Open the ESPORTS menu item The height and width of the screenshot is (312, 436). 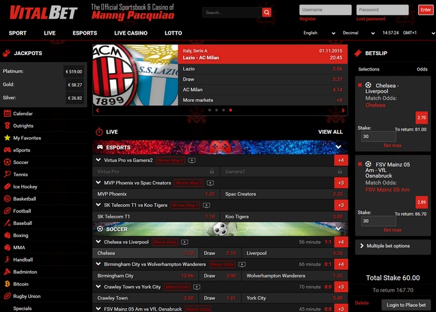point(85,33)
